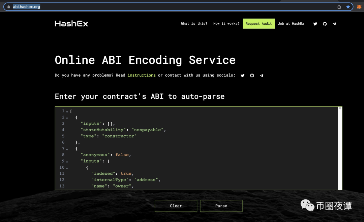Click the "address" value on line 12
Screen dimensions: 364x222
point(146,180)
